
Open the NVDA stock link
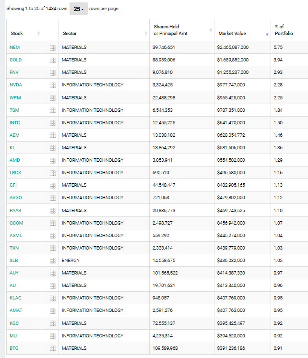pos(16,85)
